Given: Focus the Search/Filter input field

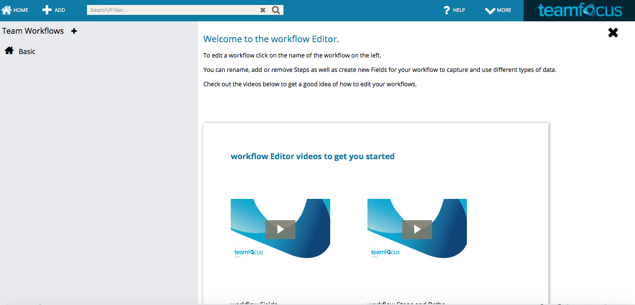Looking at the screenshot, I should [x=172, y=10].
